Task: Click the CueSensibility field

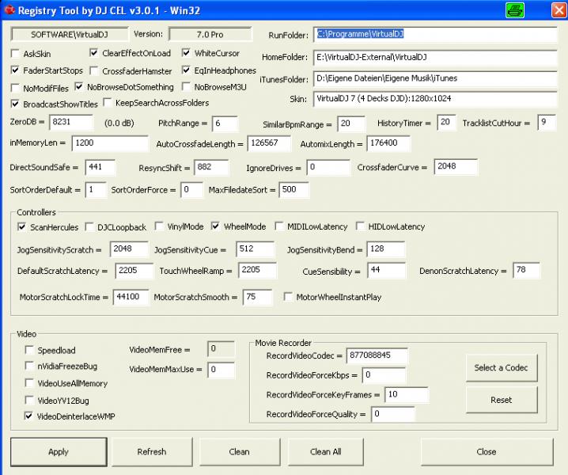Action: [x=387, y=270]
